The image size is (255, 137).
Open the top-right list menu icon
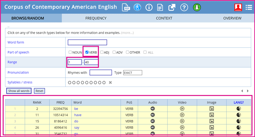249,7
